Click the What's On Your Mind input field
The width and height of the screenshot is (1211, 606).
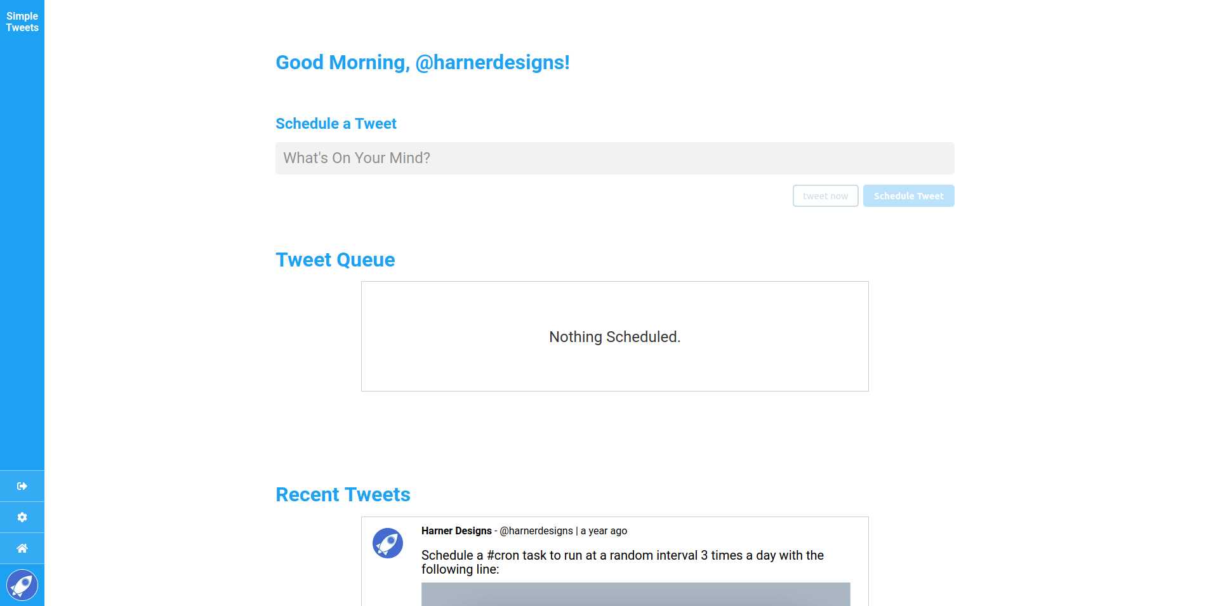(x=614, y=158)
